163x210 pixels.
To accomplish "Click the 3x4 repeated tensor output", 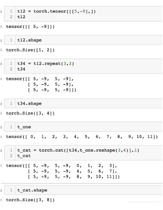I will [x=41, y=84].
